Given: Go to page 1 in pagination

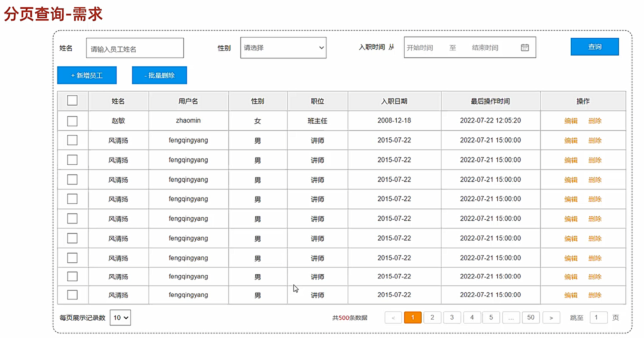Looking at the screenshot, I should tap(413, 317).
